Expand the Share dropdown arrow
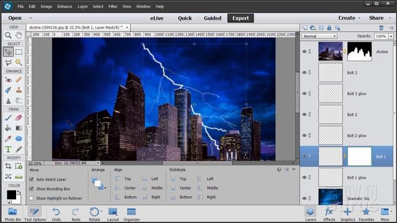The height and width of the screenshot is (223, 397). [390, 18]
